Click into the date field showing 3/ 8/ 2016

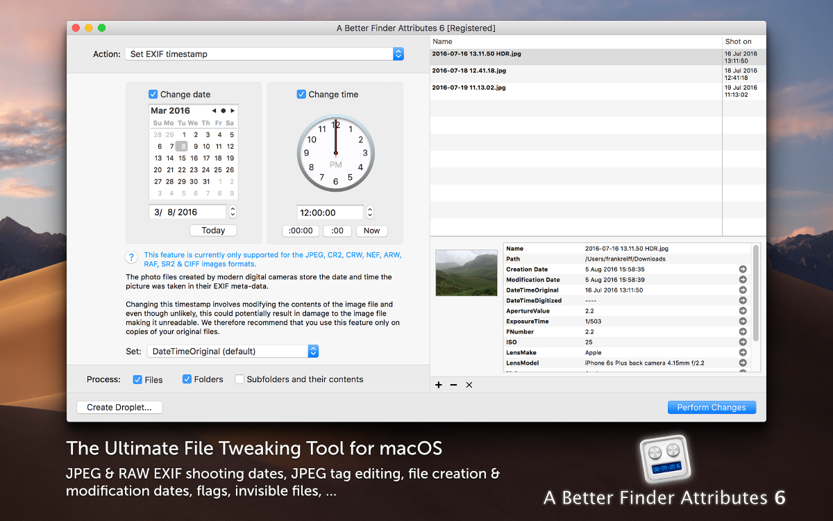point(187,212)
